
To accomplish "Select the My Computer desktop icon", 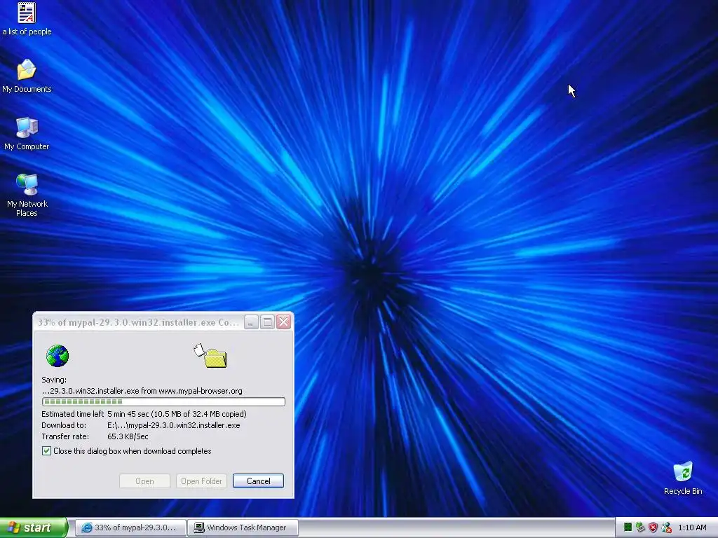I will click(x=27, y=134).
